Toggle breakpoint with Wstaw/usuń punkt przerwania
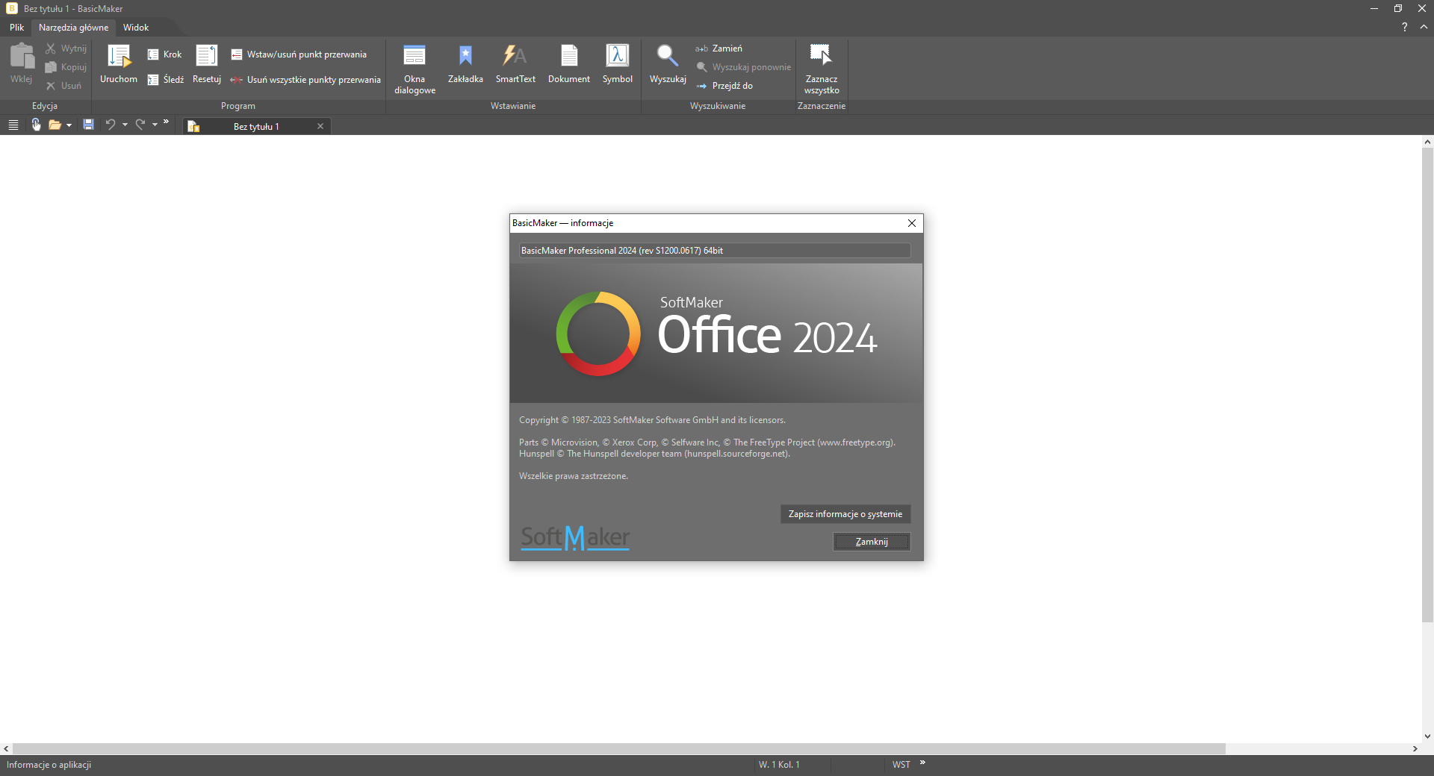This screenshot has height=776, width=1434. tap(299, 54)
